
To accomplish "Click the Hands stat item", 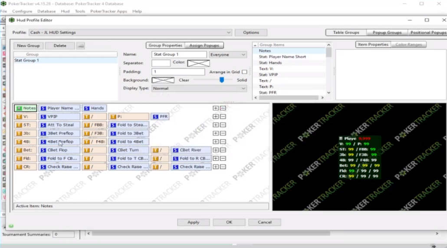I will [x=94, y=108].
